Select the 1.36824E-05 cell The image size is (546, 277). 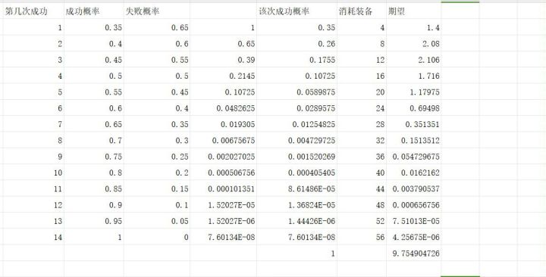click(297, 204)
